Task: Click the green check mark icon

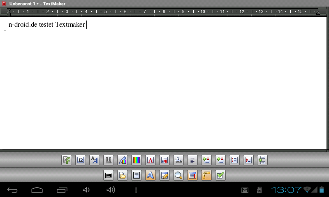Action: point(220,175)
